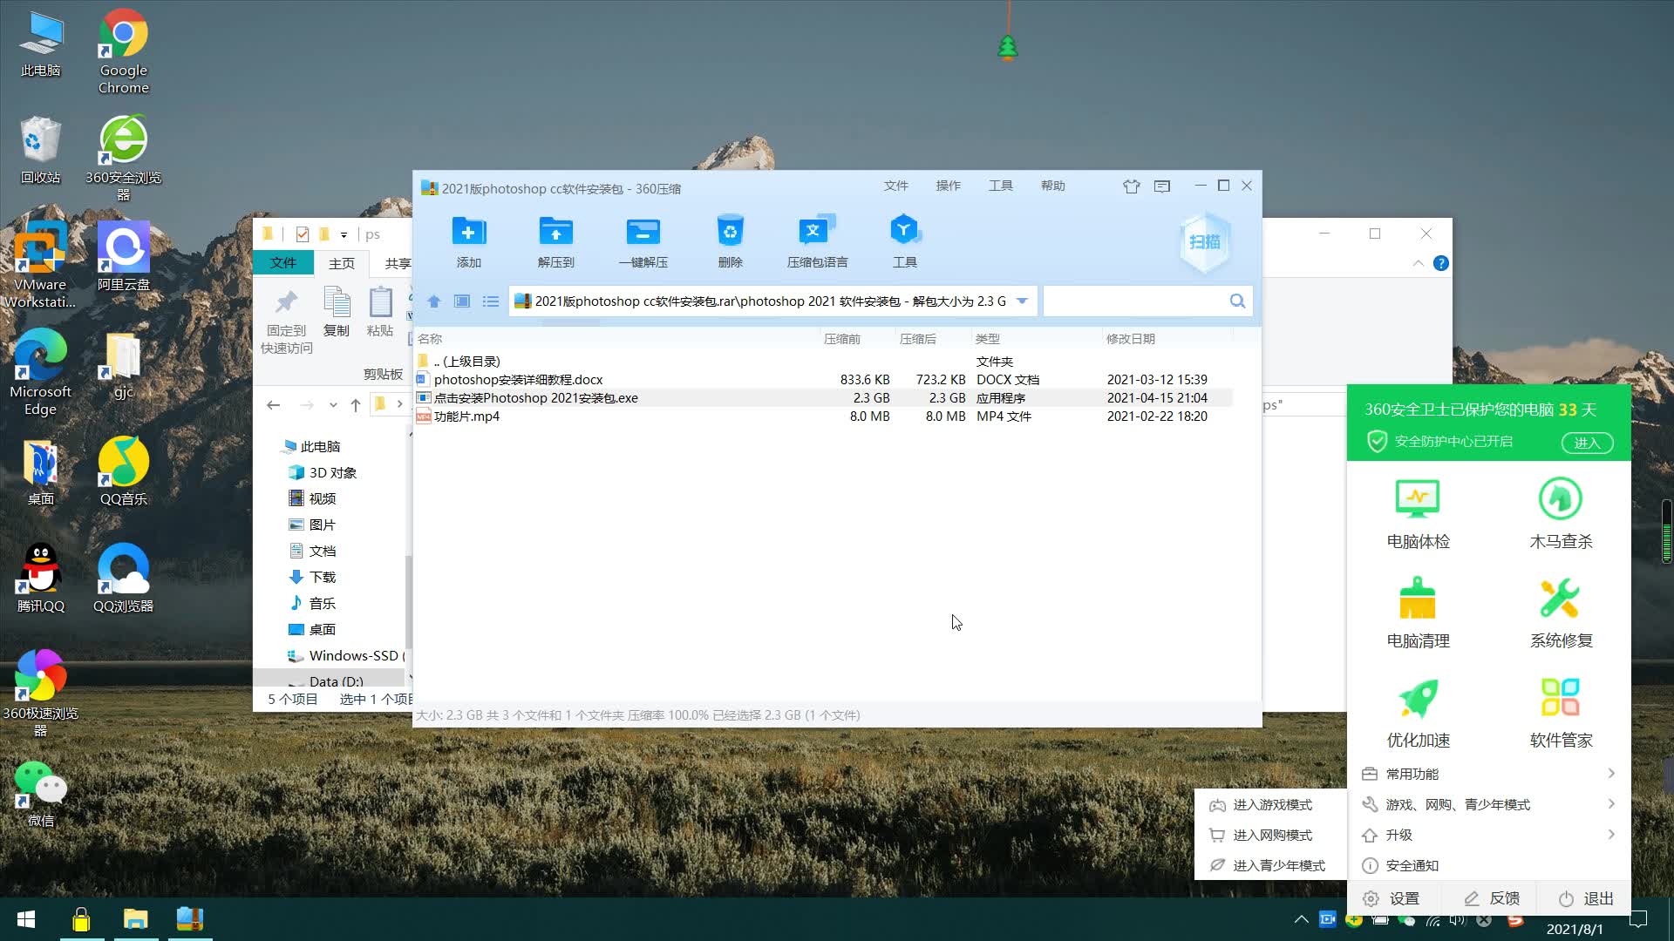Viewport: 1674px width, 941px height.
Task: Open the 文件 tab in Explorer
Action: coord(283,263)
